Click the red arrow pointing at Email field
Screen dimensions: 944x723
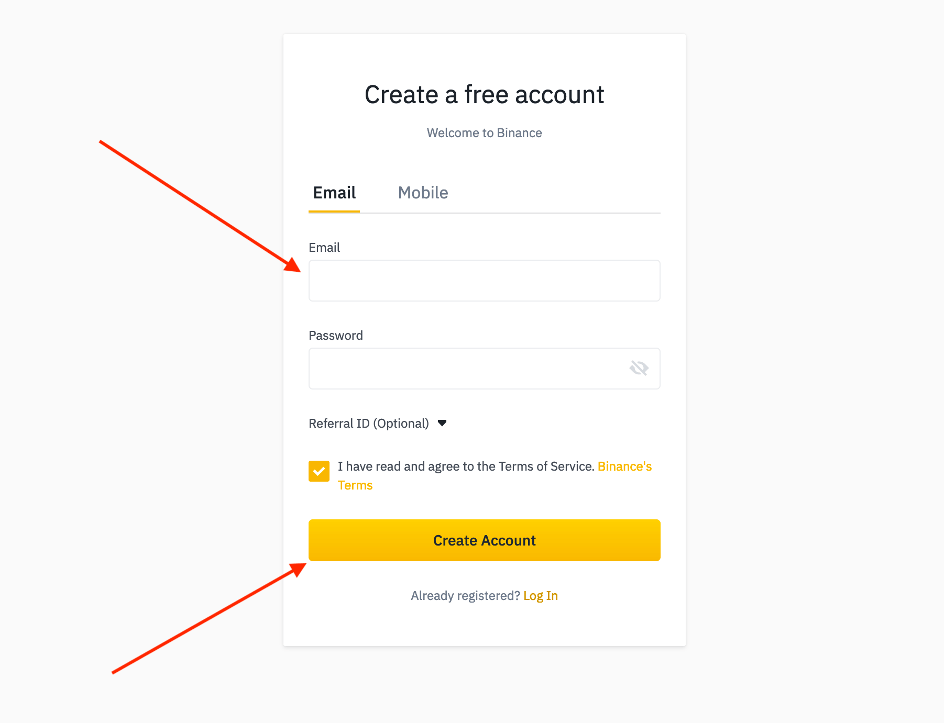[x=199, y=206]
